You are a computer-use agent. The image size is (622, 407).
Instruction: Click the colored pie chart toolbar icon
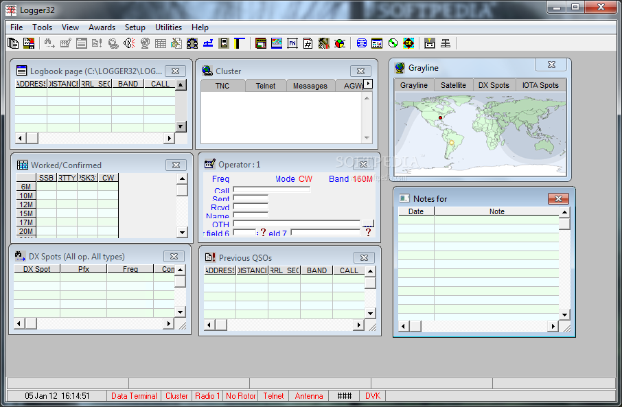340,43
